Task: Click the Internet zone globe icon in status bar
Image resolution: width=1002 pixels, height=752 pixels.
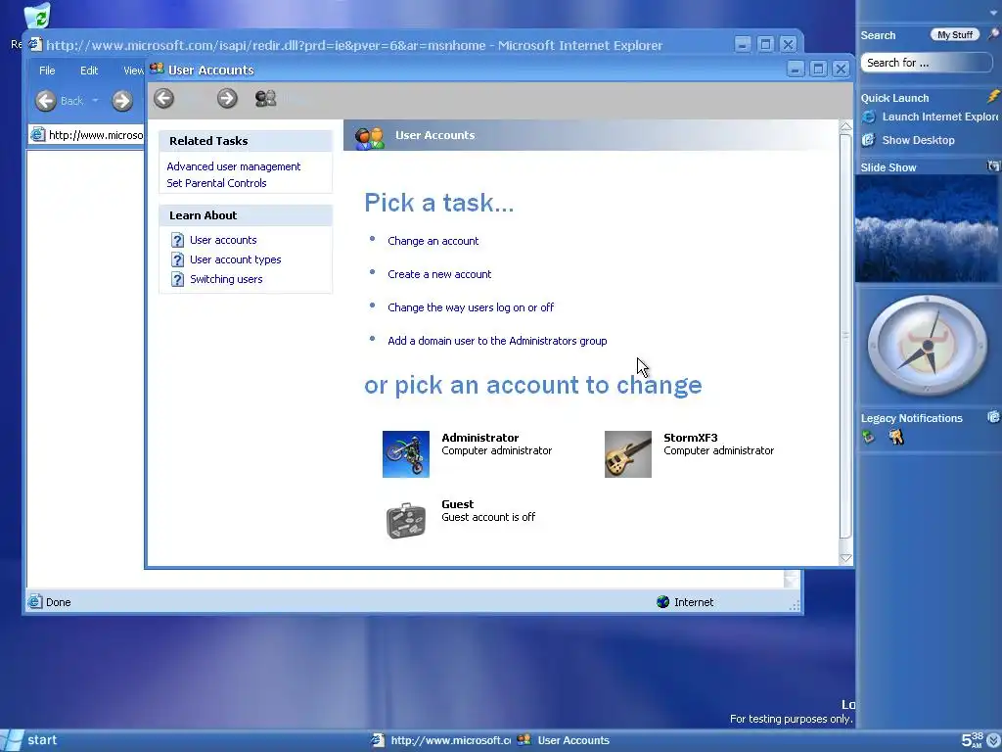Action: click(x=662, y=602)
